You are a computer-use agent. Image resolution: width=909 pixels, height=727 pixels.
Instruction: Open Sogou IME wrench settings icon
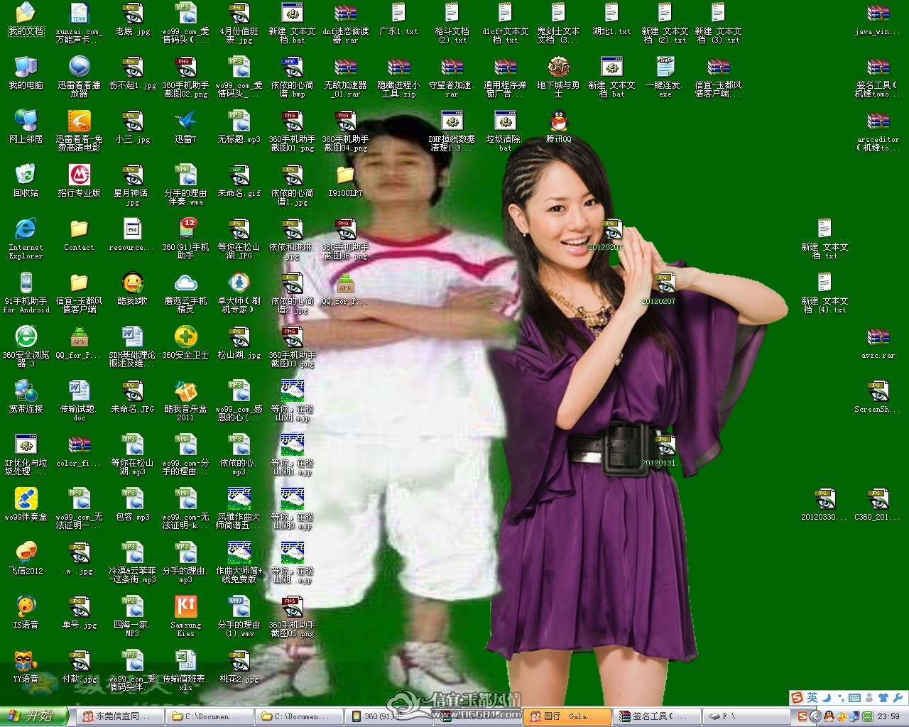pos(898,698)
